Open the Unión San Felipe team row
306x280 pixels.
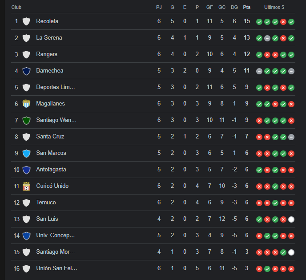[x=153, y=268]
